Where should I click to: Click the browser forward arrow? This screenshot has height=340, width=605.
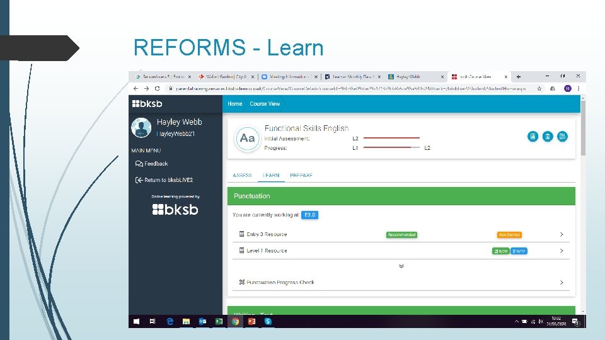tap(146, 89)
